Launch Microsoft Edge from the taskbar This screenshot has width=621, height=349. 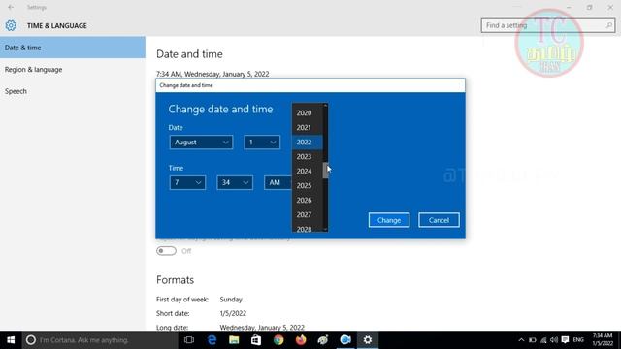pyautogui.click(x=212, y=340)
